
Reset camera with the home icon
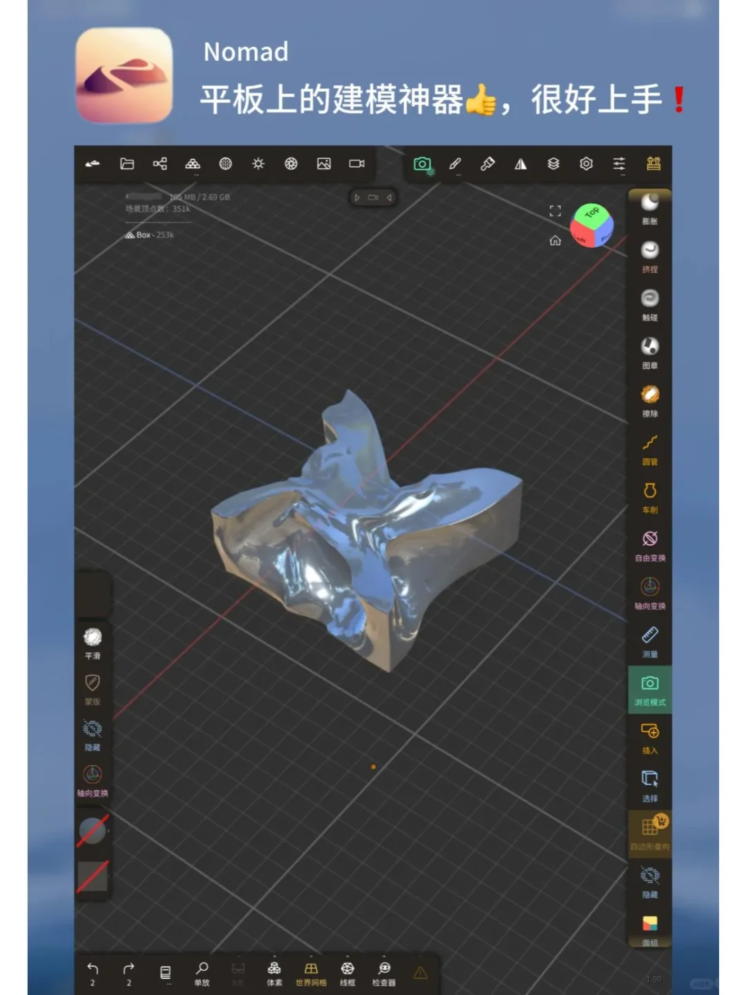[555, 240]
